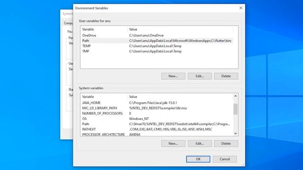Click Edit under user variables for anu

pyautogui.click(x=200, y=76)
